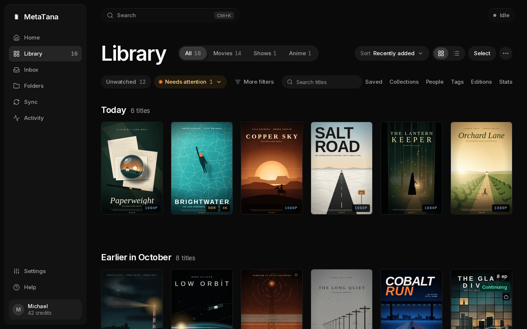Click the circle badge on the radio tower poster
The height and width of the screenshot is (329, 527).
pos(296,275)
